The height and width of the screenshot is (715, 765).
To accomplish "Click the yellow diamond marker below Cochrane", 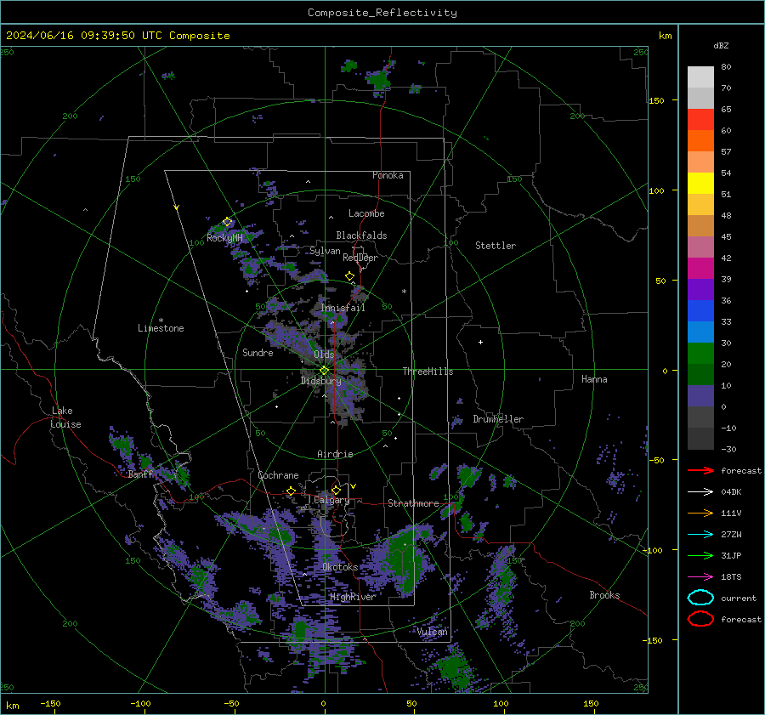I will tap(292, 491).
